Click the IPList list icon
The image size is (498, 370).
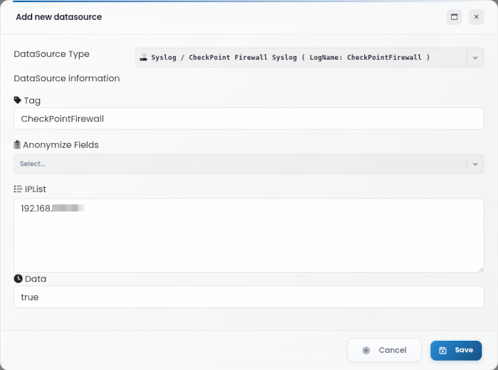(x=18, y=189)
